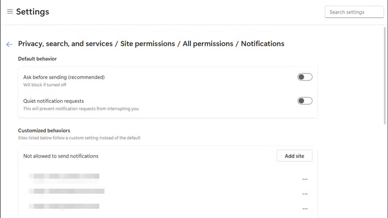Image resolution: width=388 pixels, height=218 pixels.
Task: Open more actions for the third blocked site
Action: click(305, 209)
